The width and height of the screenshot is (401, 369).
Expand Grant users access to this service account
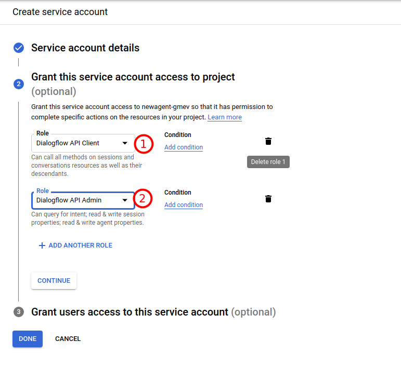(x=153, y=312)
